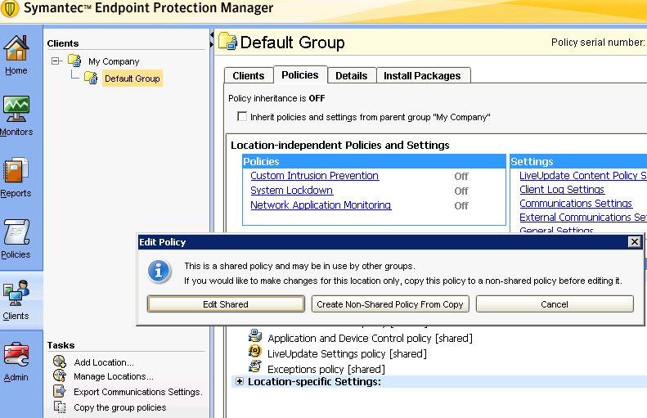Click Copy the group policies task
The height and width of the screenshot is (418, 647).
coord(119,407)
